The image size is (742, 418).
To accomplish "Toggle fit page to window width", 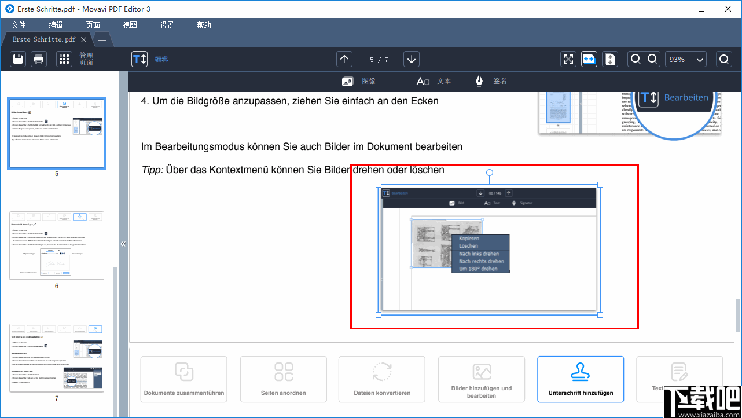I will (589, 58).
